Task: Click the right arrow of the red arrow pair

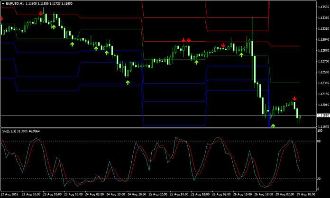Action: click(189, 40)
